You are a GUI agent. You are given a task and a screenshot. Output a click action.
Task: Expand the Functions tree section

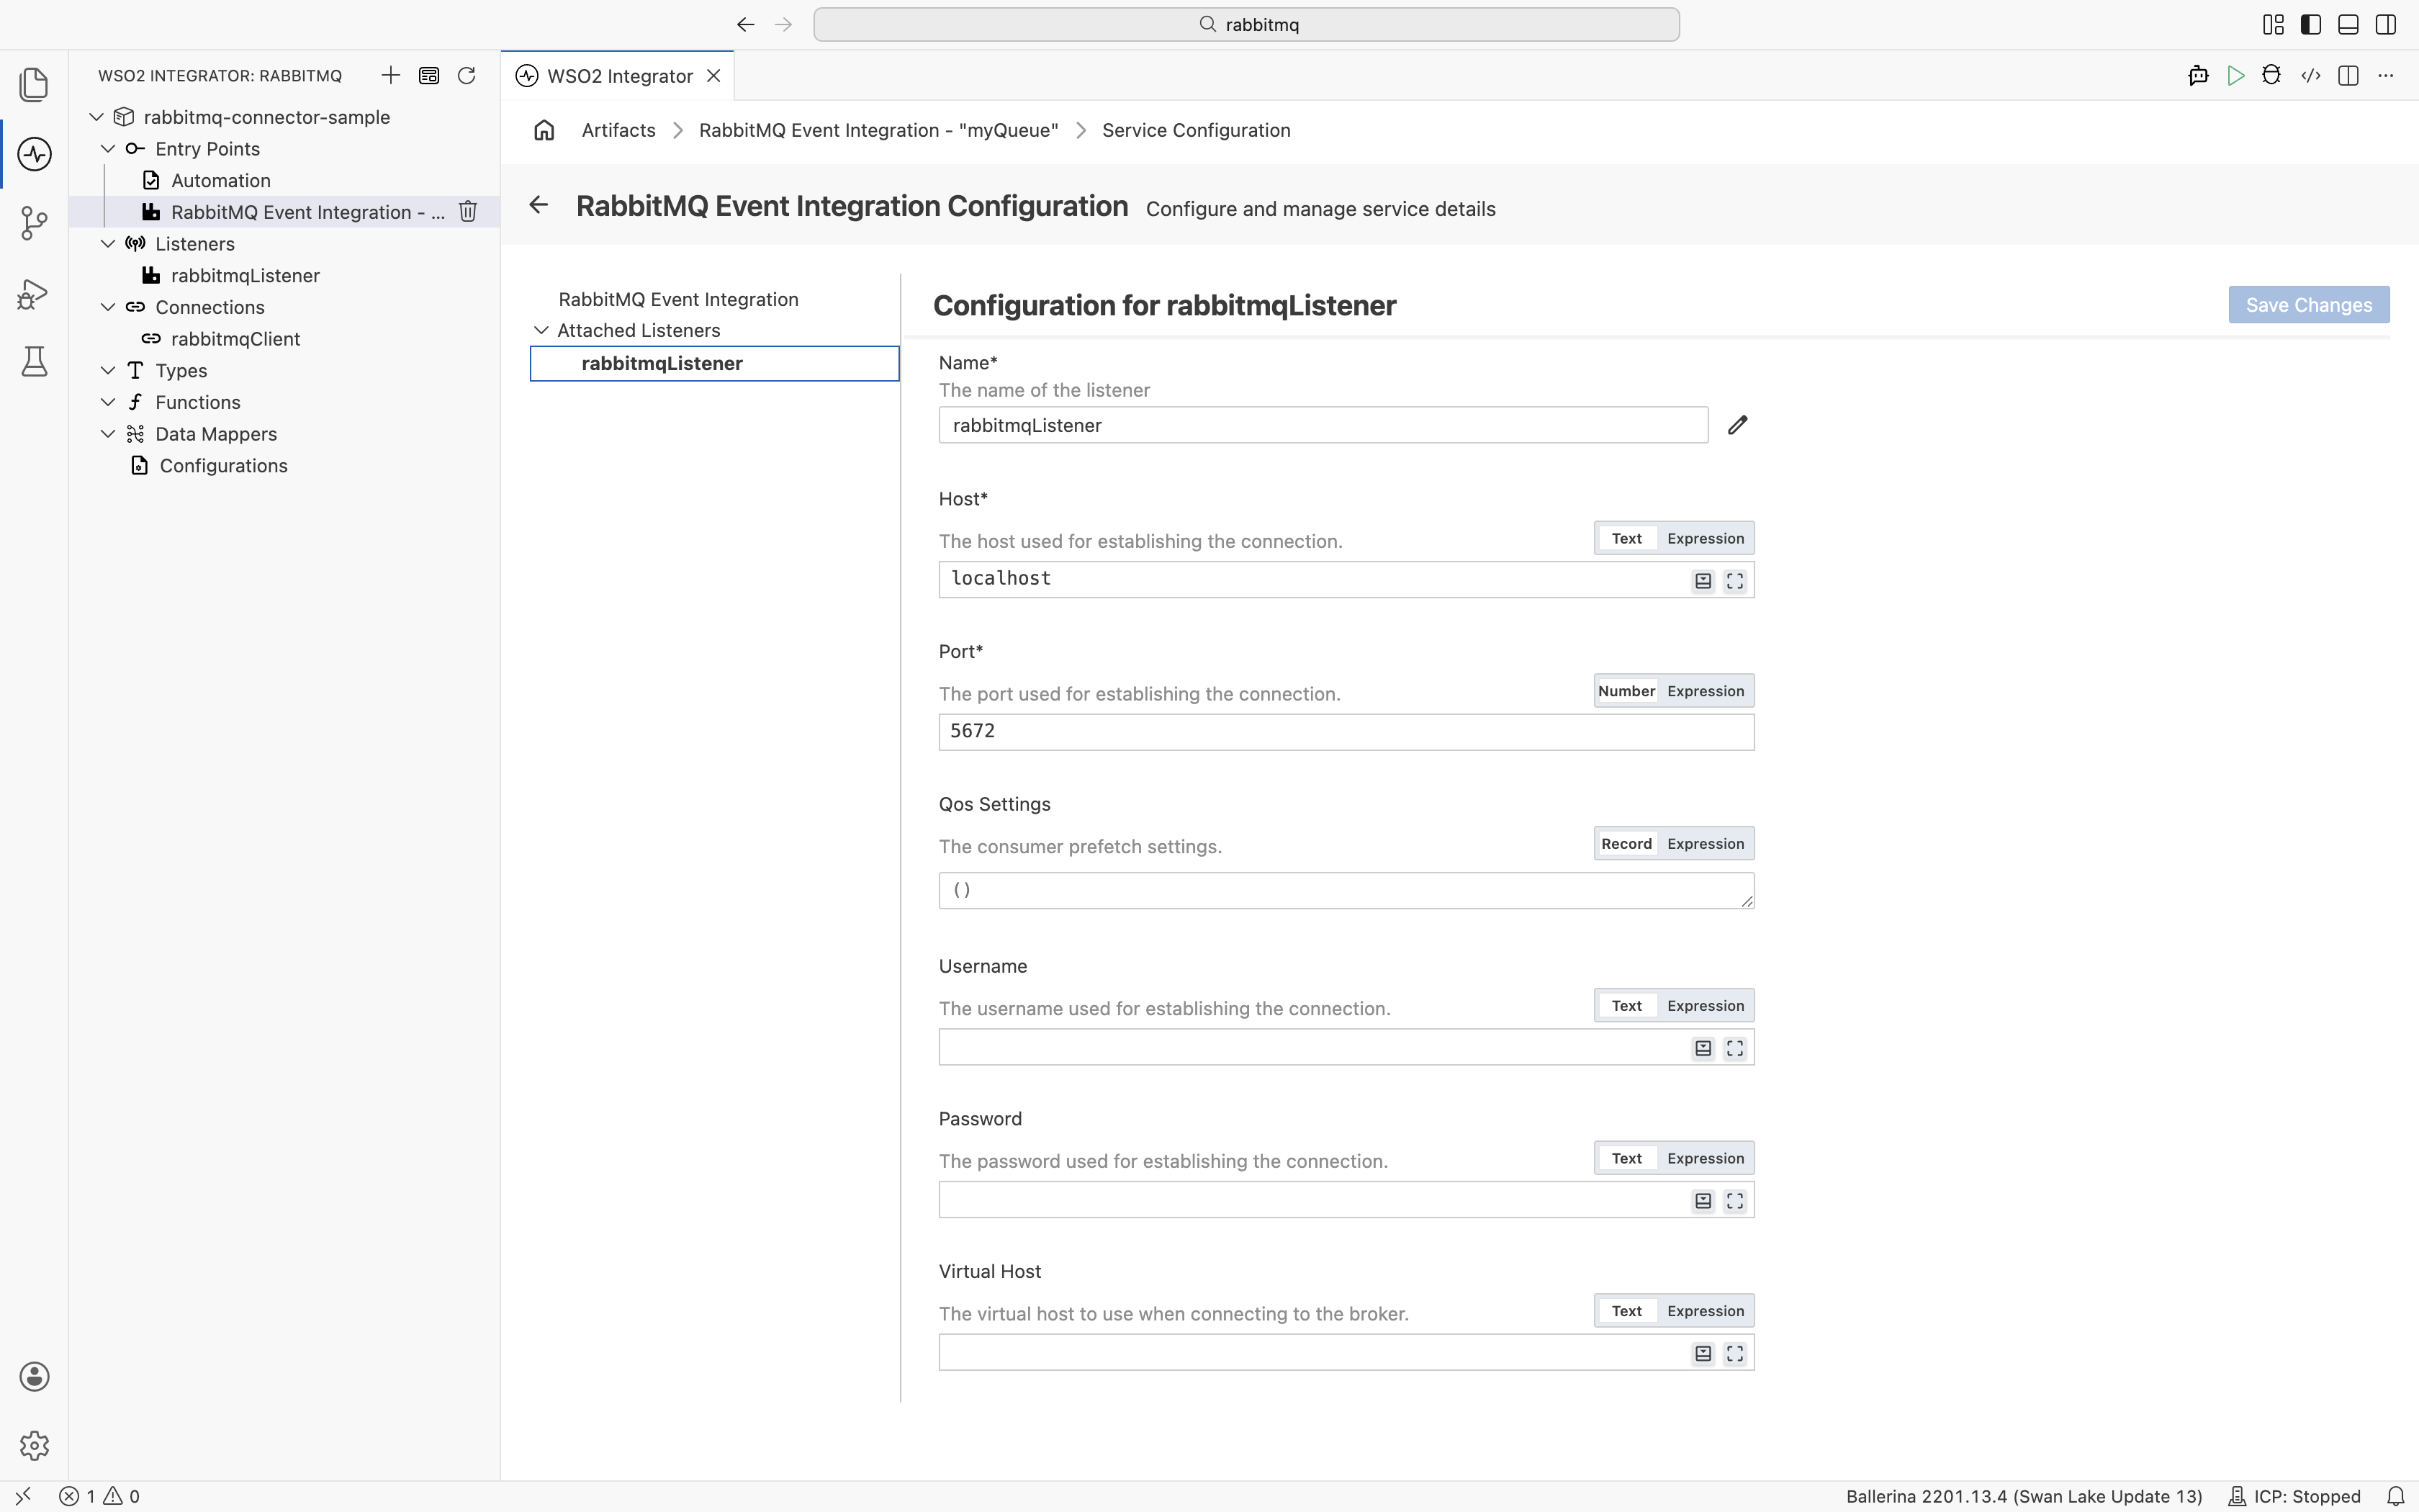click(108, 402)
